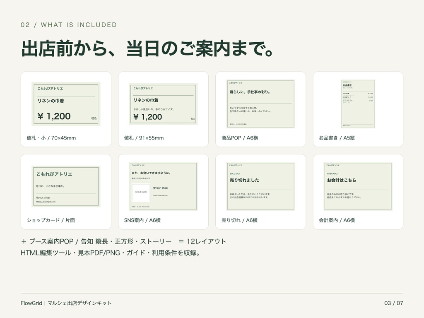Viewport: 424px width, 318px height.
Task: Click the page number 03 / 07
Action: coord(394,303)
